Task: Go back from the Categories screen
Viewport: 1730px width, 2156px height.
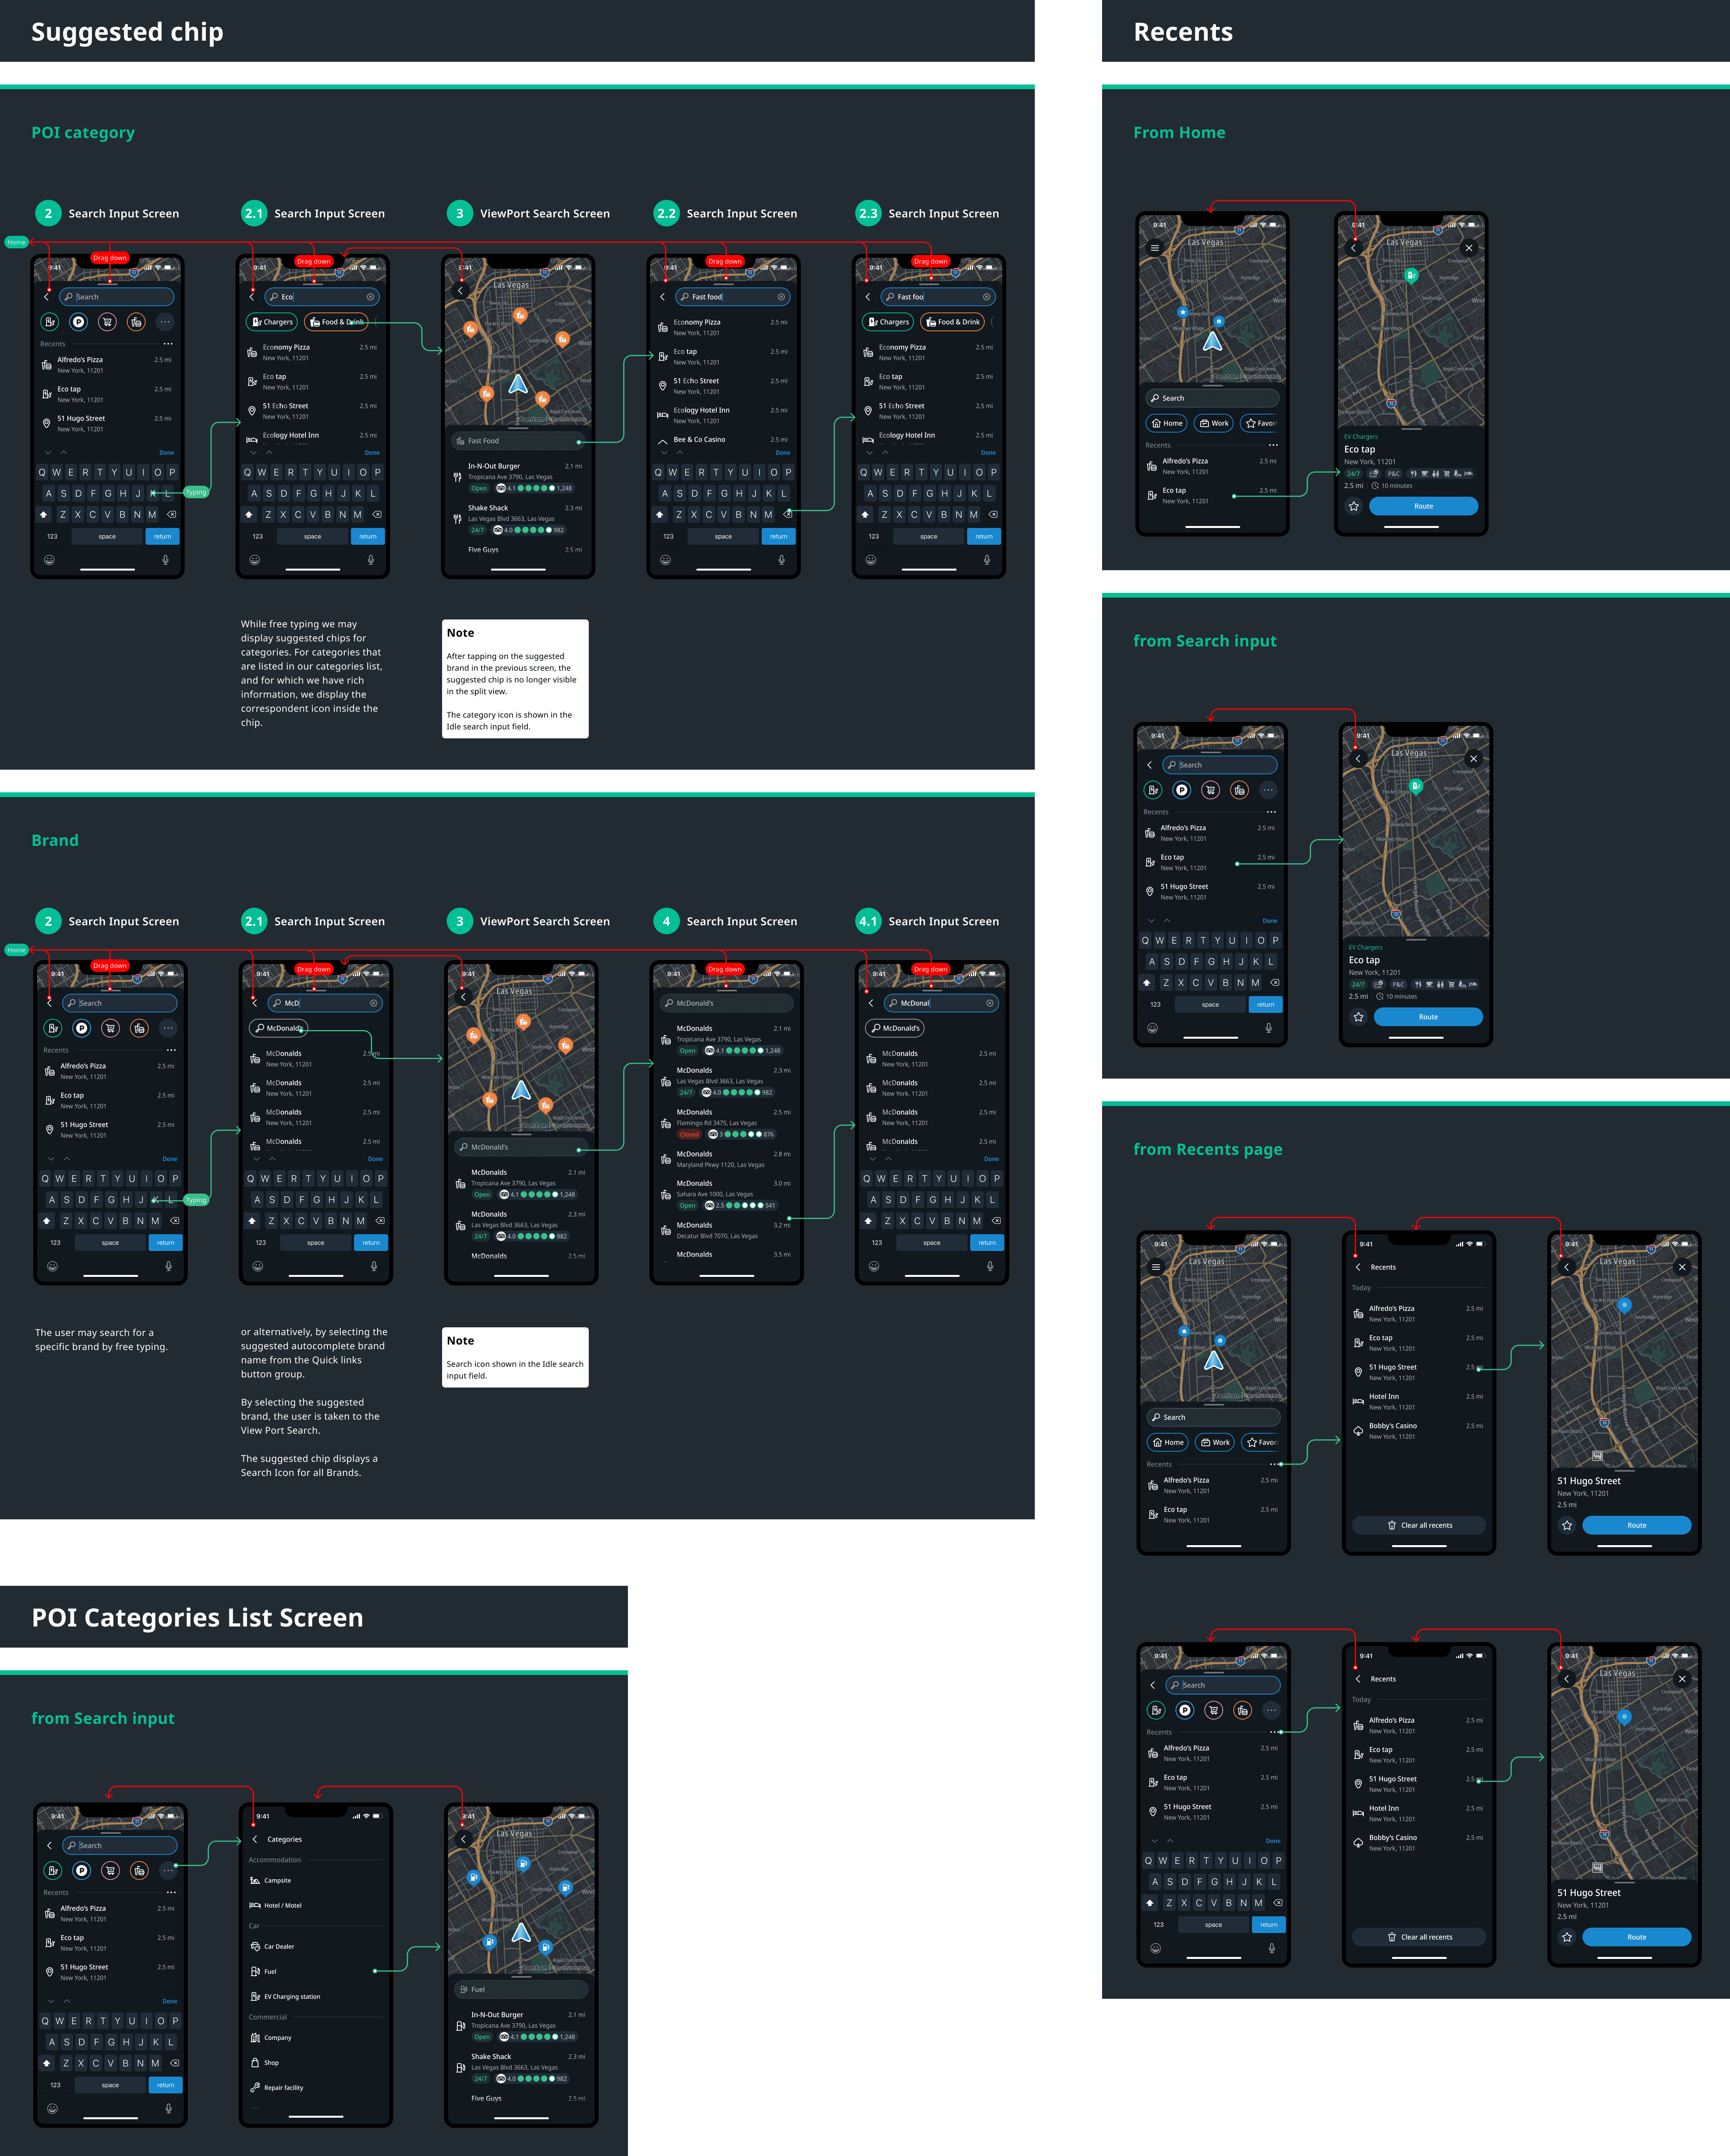Action: pos(255,1839)
